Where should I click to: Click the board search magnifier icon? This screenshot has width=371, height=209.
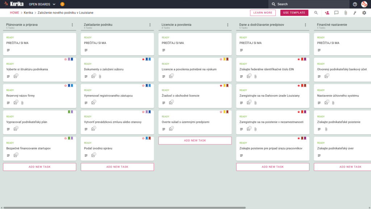pyautogui.click(x=316, y=13)
